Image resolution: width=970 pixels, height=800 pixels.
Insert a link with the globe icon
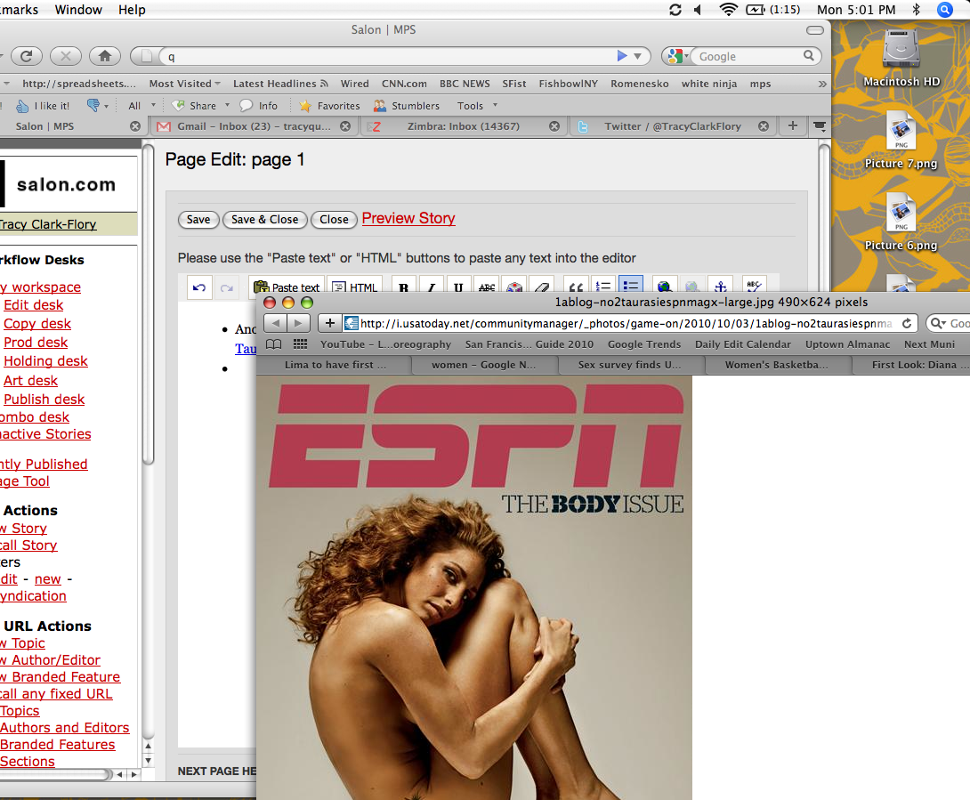tap(665, 287)
